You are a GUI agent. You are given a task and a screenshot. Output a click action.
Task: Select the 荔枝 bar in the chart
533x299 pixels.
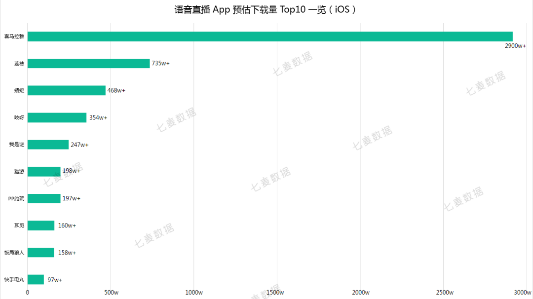click(88, 63)
